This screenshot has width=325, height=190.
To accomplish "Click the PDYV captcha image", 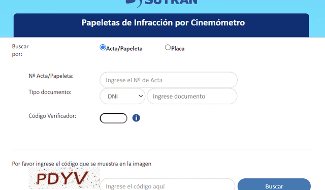I will pos(64,178).
